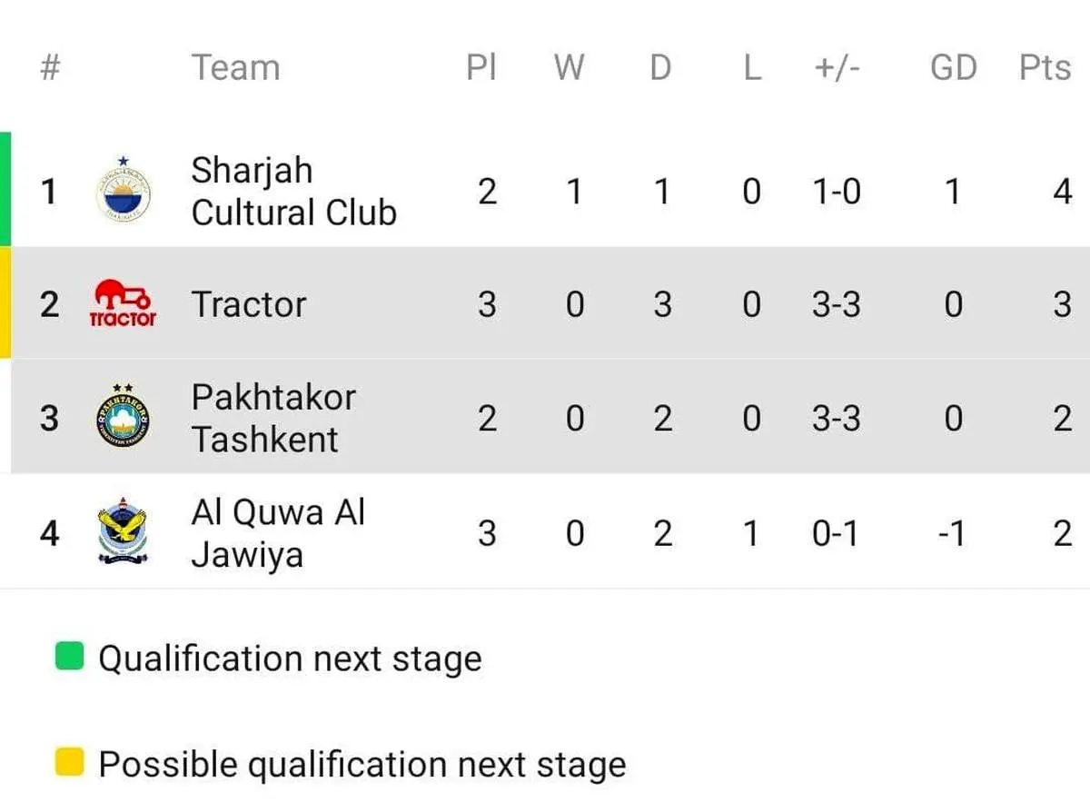Select the Pakhtakor Tashkent team name
This screenshot has height=812, width=1090.
pos(272,418)
